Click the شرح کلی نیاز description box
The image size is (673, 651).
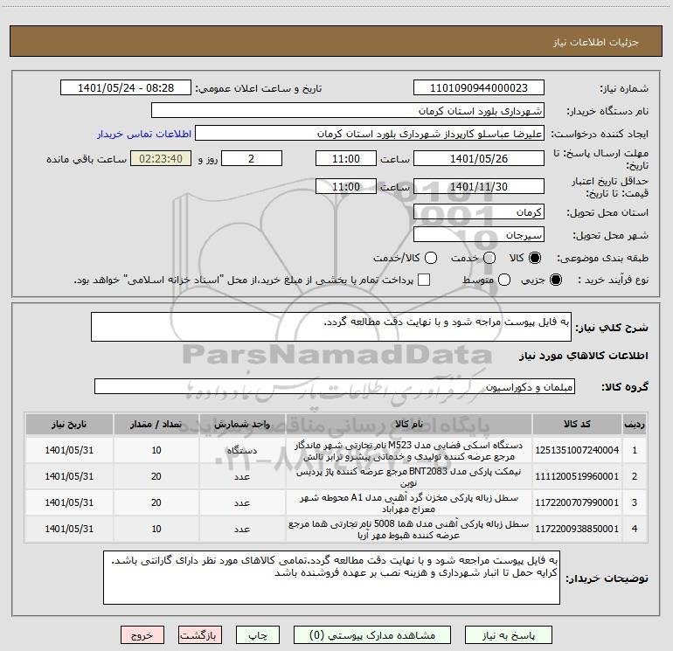pos(331,327)
